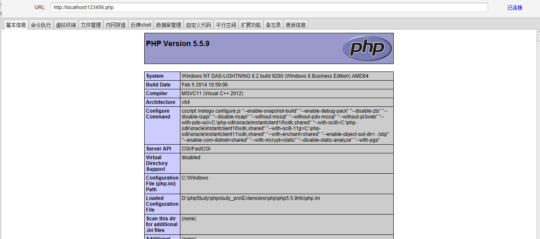Click the Server API label

point(158,149)
